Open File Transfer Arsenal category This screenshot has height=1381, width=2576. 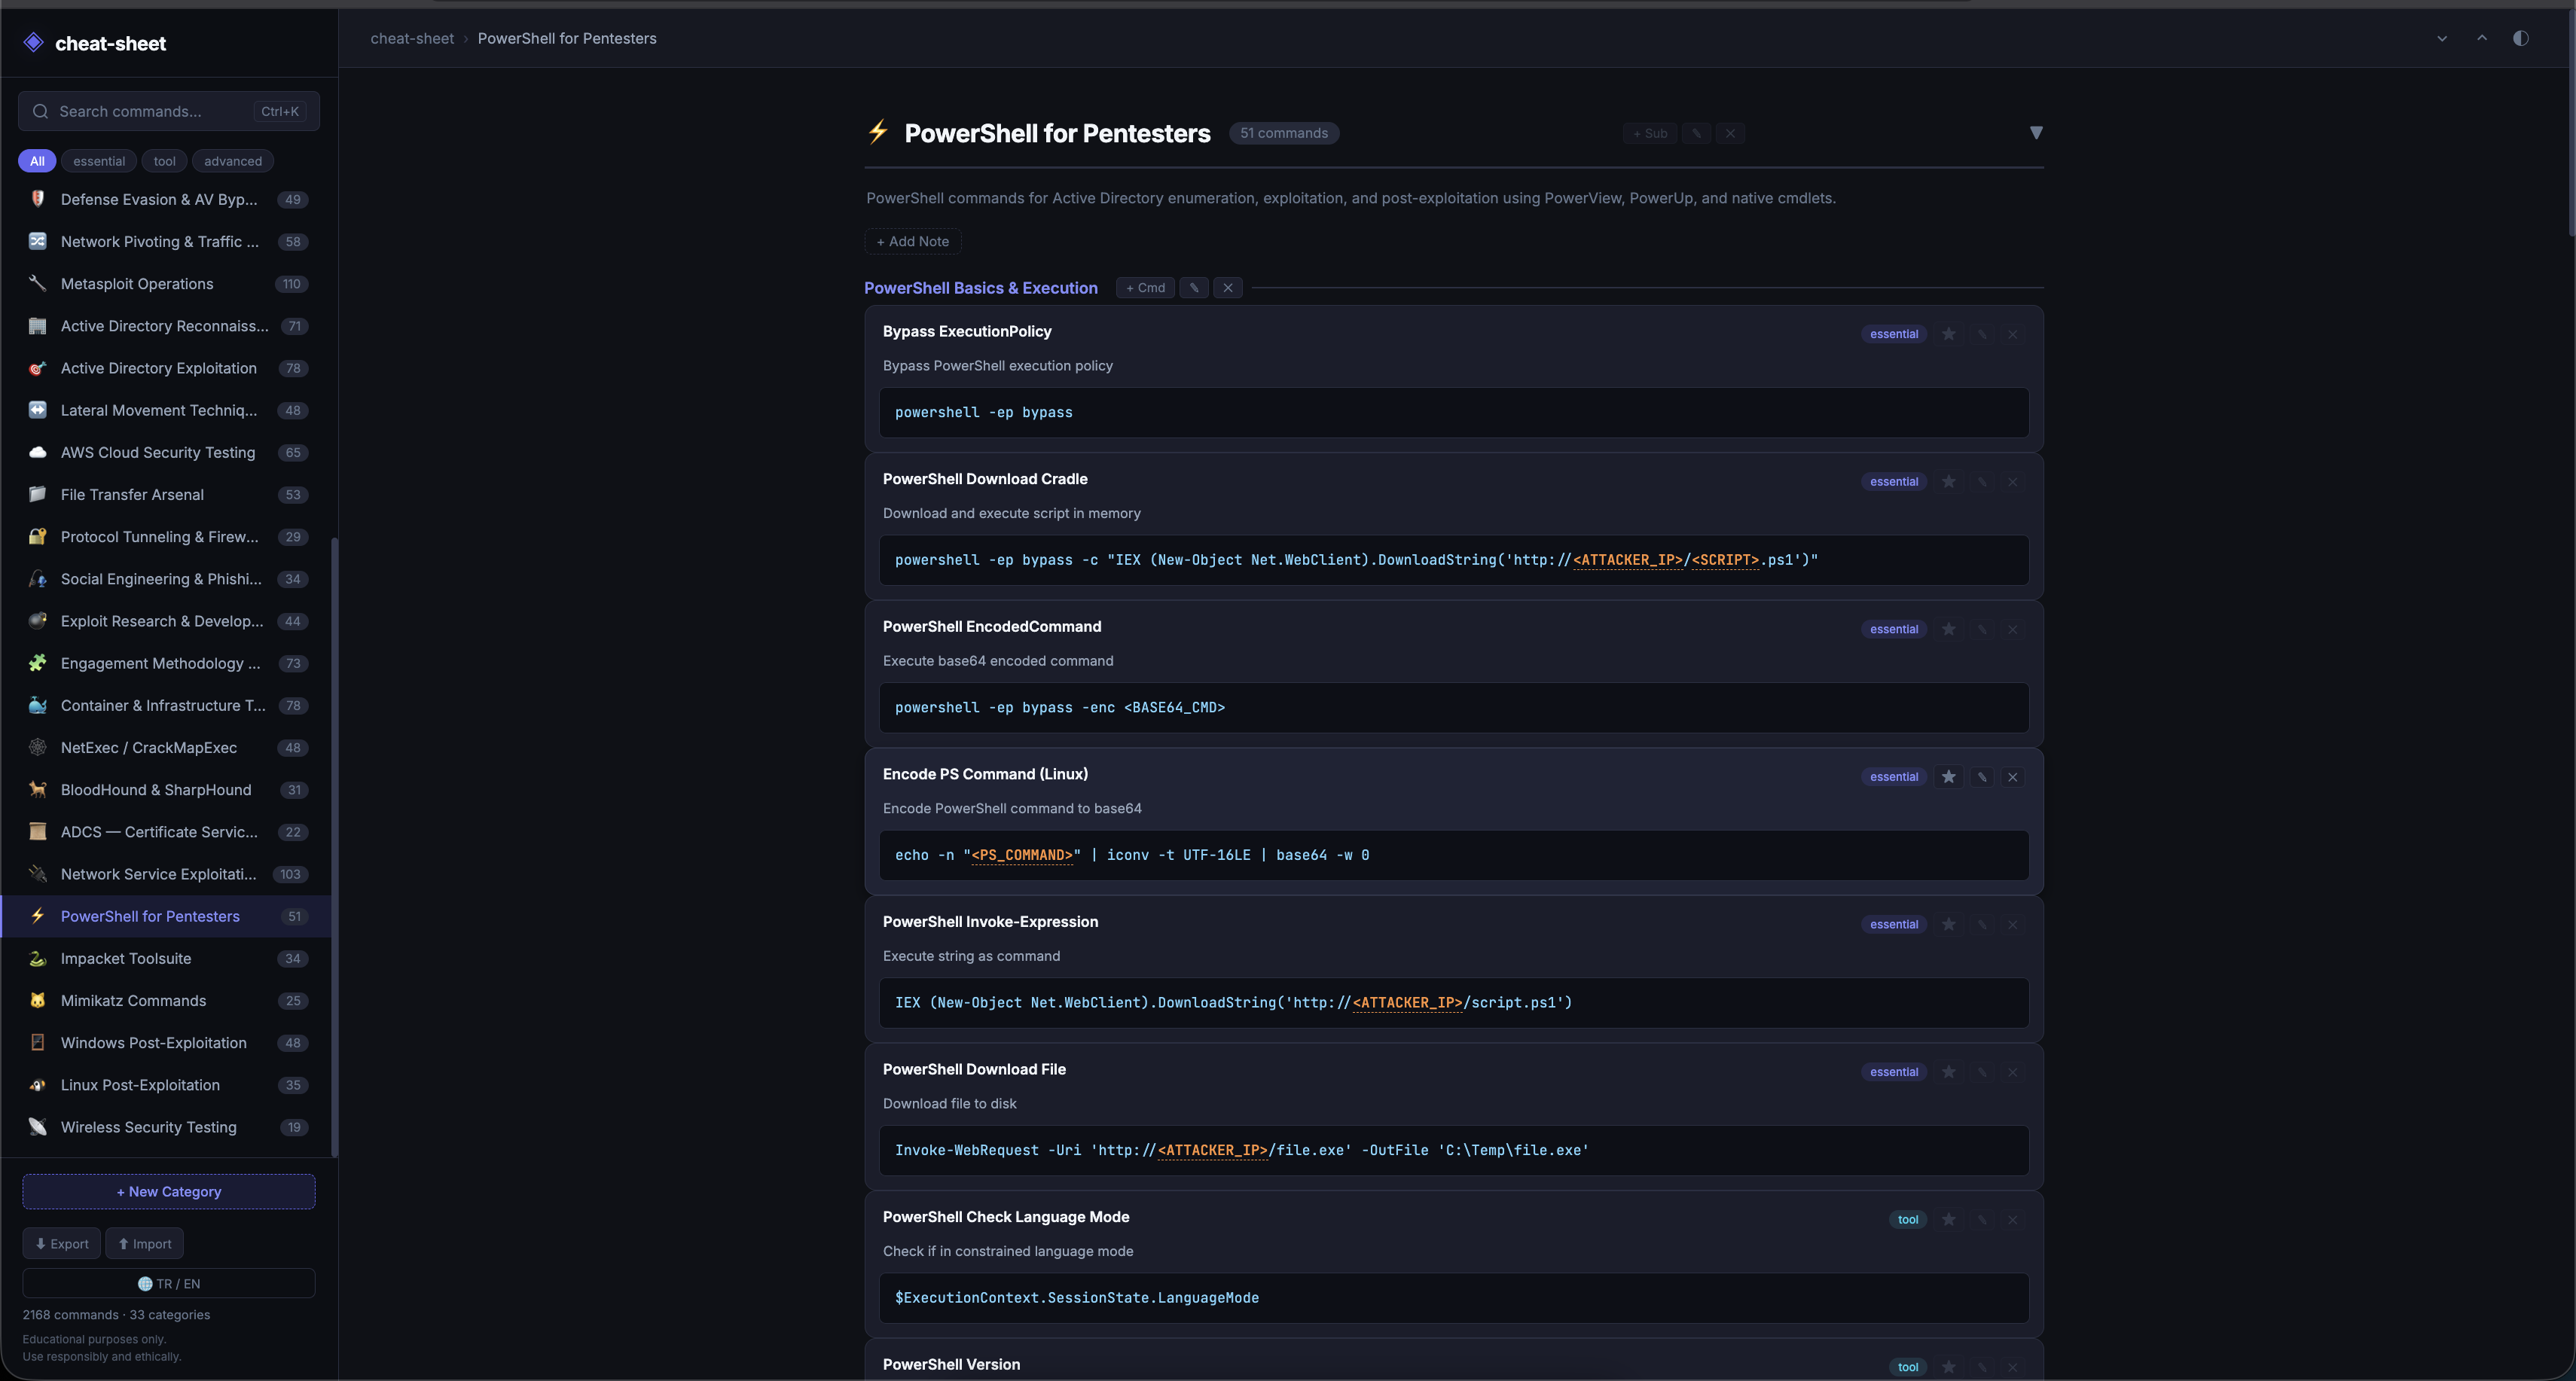(x=167, y=494)
